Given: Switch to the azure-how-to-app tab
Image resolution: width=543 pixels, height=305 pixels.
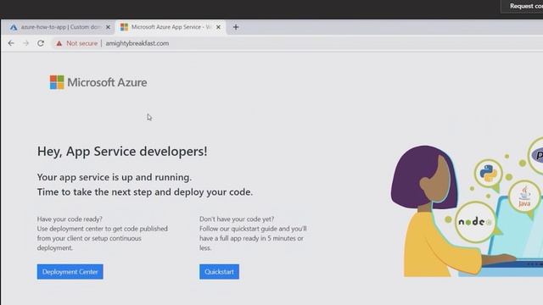Looking at the screenshot, I should click(59, 27).
